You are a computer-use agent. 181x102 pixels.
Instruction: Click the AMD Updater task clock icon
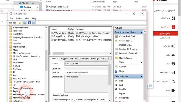[x=52, y=33]
